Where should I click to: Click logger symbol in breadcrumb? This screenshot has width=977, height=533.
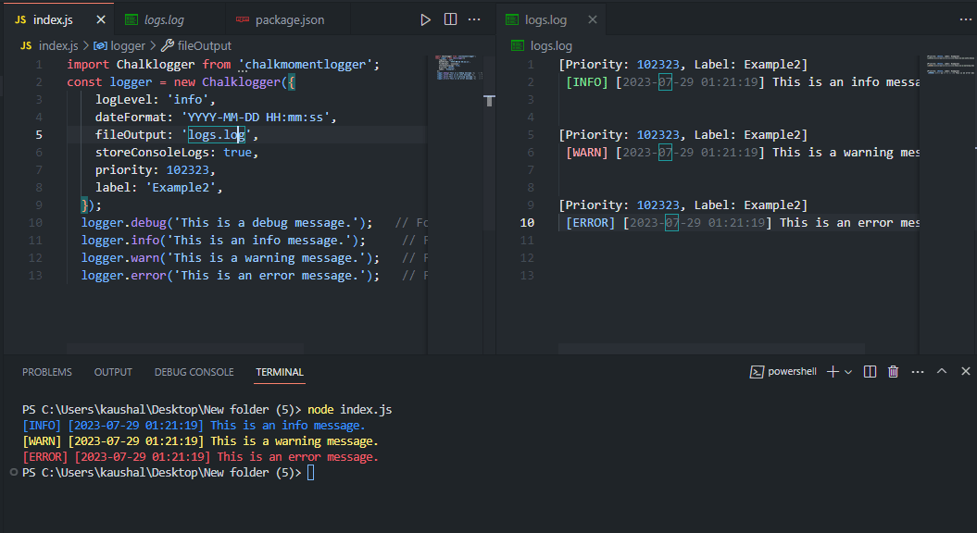coord(128,45)
